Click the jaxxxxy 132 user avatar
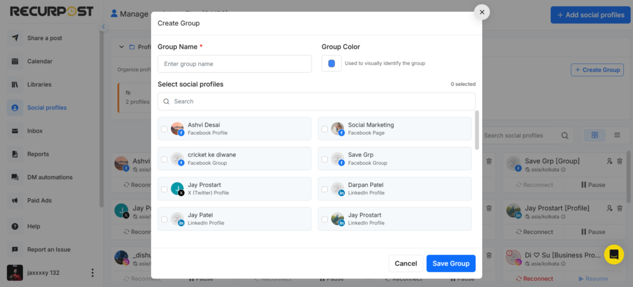The image size is (633, 287). coord(15,272)
